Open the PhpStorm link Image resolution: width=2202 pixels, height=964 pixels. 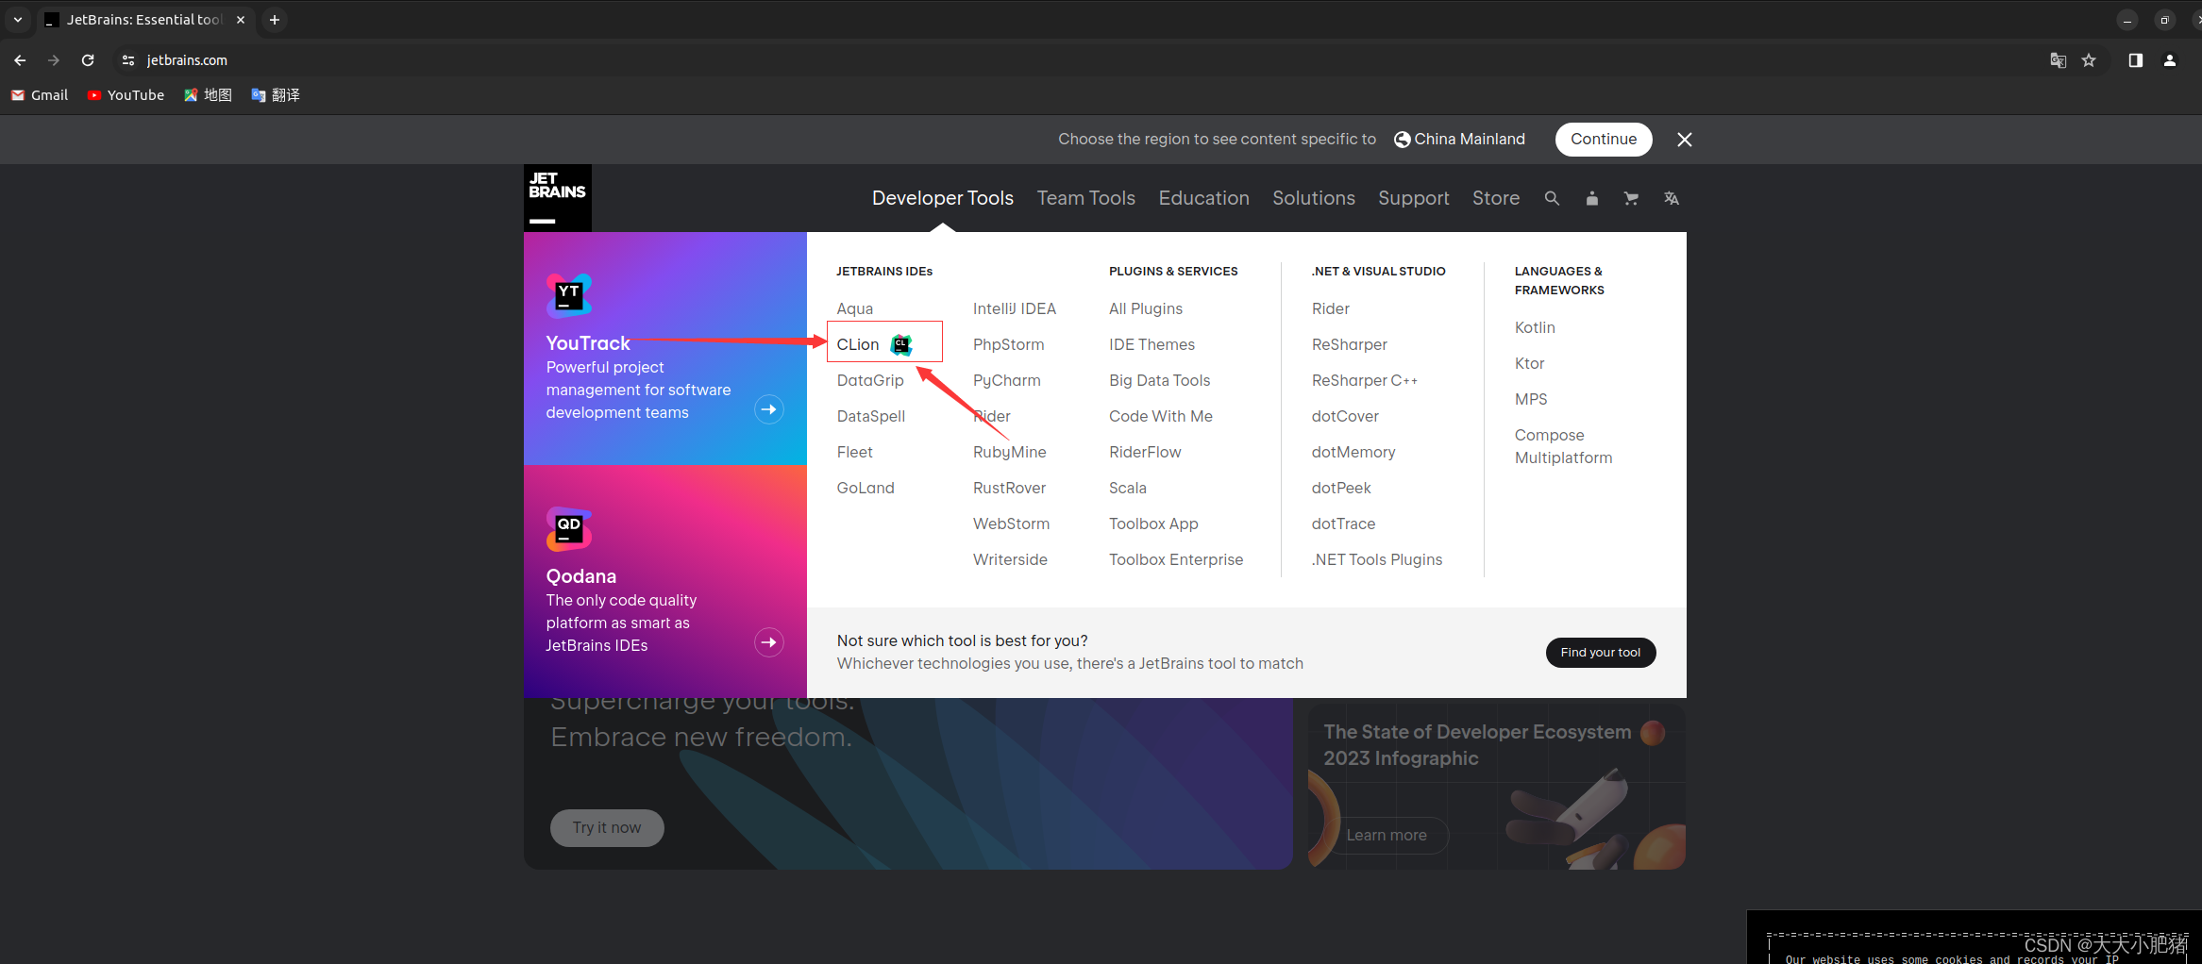tap(1009, 345)
